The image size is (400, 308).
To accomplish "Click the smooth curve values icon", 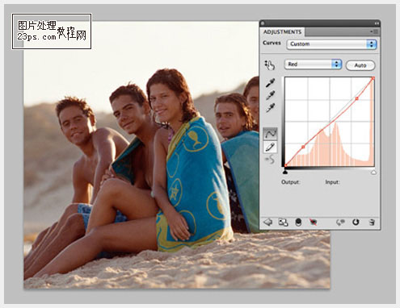I will point(270,160).
